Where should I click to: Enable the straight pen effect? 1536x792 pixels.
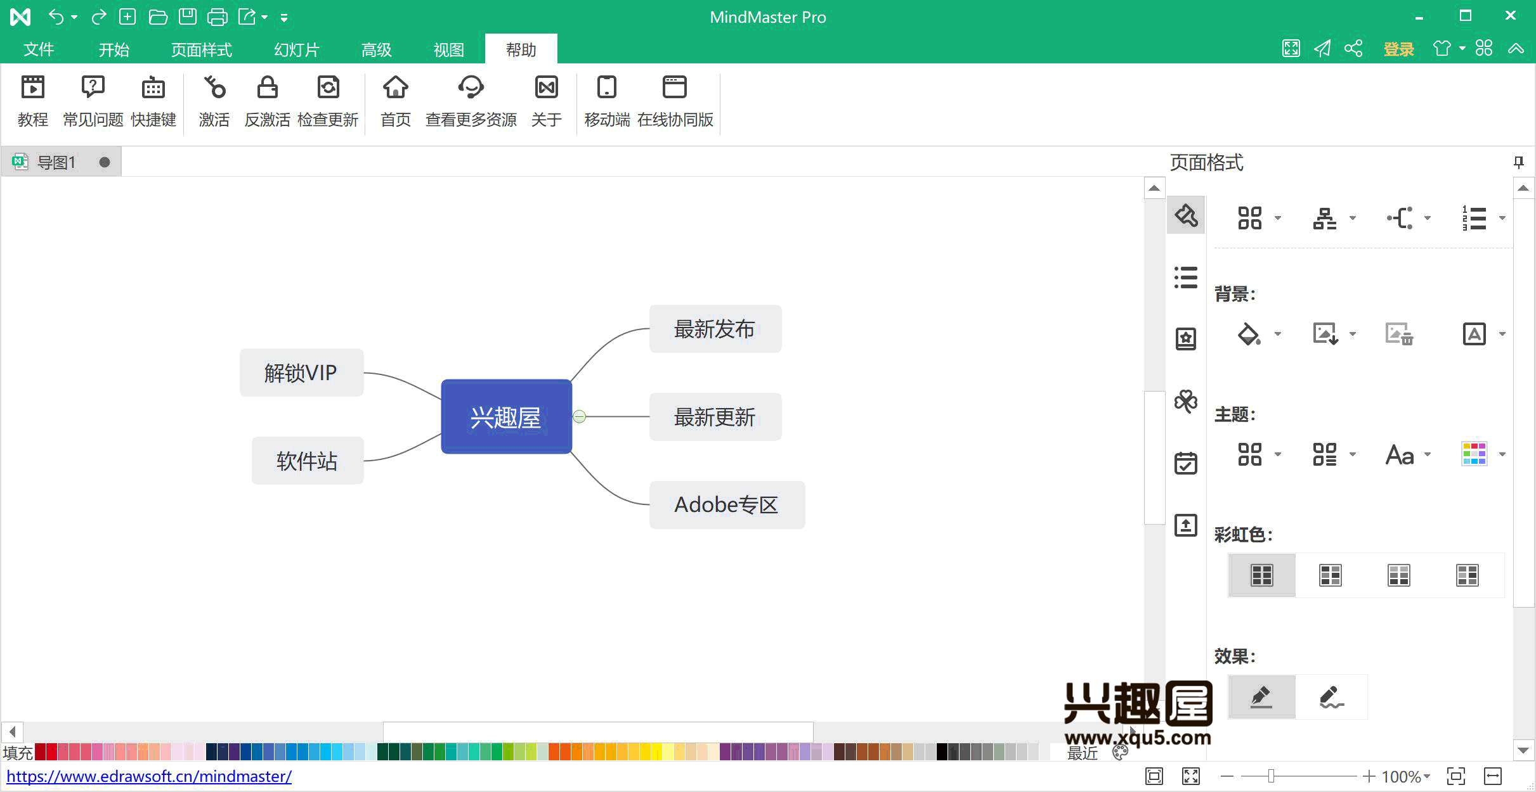pyautogui.click(x=1262, y=697)
